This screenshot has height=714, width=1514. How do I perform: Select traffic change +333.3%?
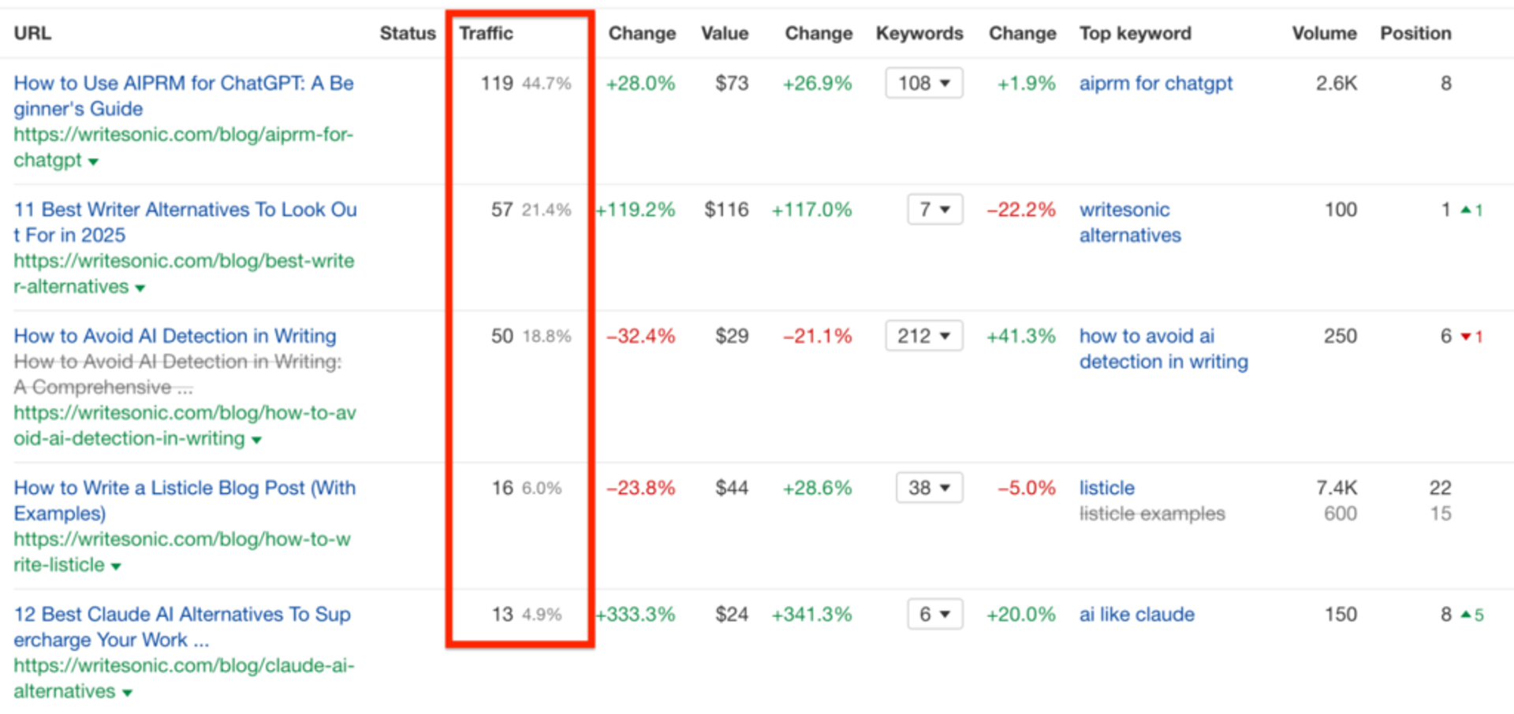(636, 614)
